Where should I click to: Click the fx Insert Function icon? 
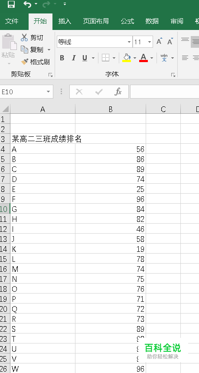pos(118,92)
